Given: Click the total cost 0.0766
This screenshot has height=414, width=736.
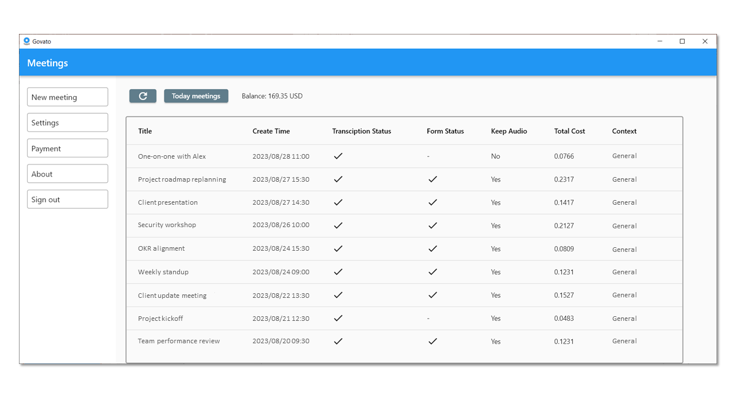Looking at the screenshot, I should 564,156.
